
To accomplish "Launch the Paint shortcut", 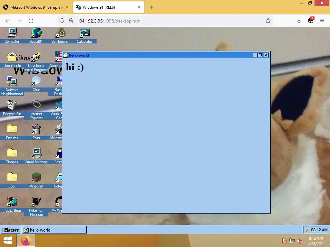I will [36, 132].
